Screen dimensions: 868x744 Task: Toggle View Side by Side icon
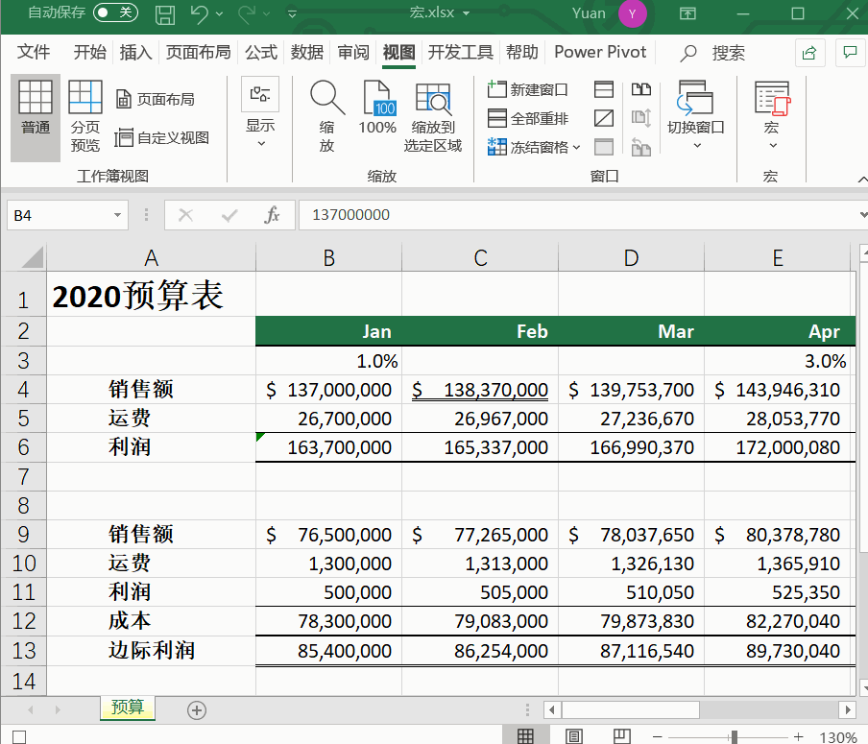[641, 89]
